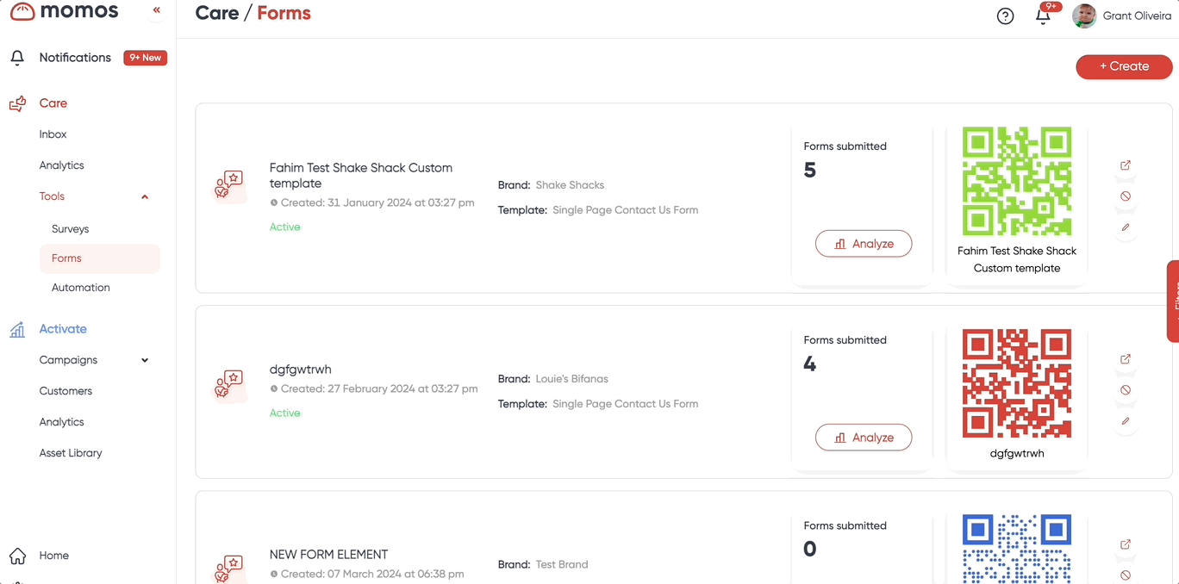Image resolution: width=1179 pixels, height=584 pixels.
Task: Collapse the Tools submenu chevron
Action: 145,197
